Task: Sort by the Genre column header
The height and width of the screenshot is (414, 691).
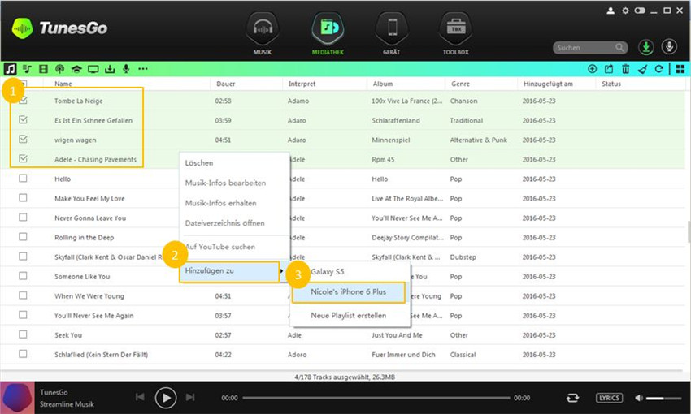Action: pyautogui.click(x=460, y=84)
